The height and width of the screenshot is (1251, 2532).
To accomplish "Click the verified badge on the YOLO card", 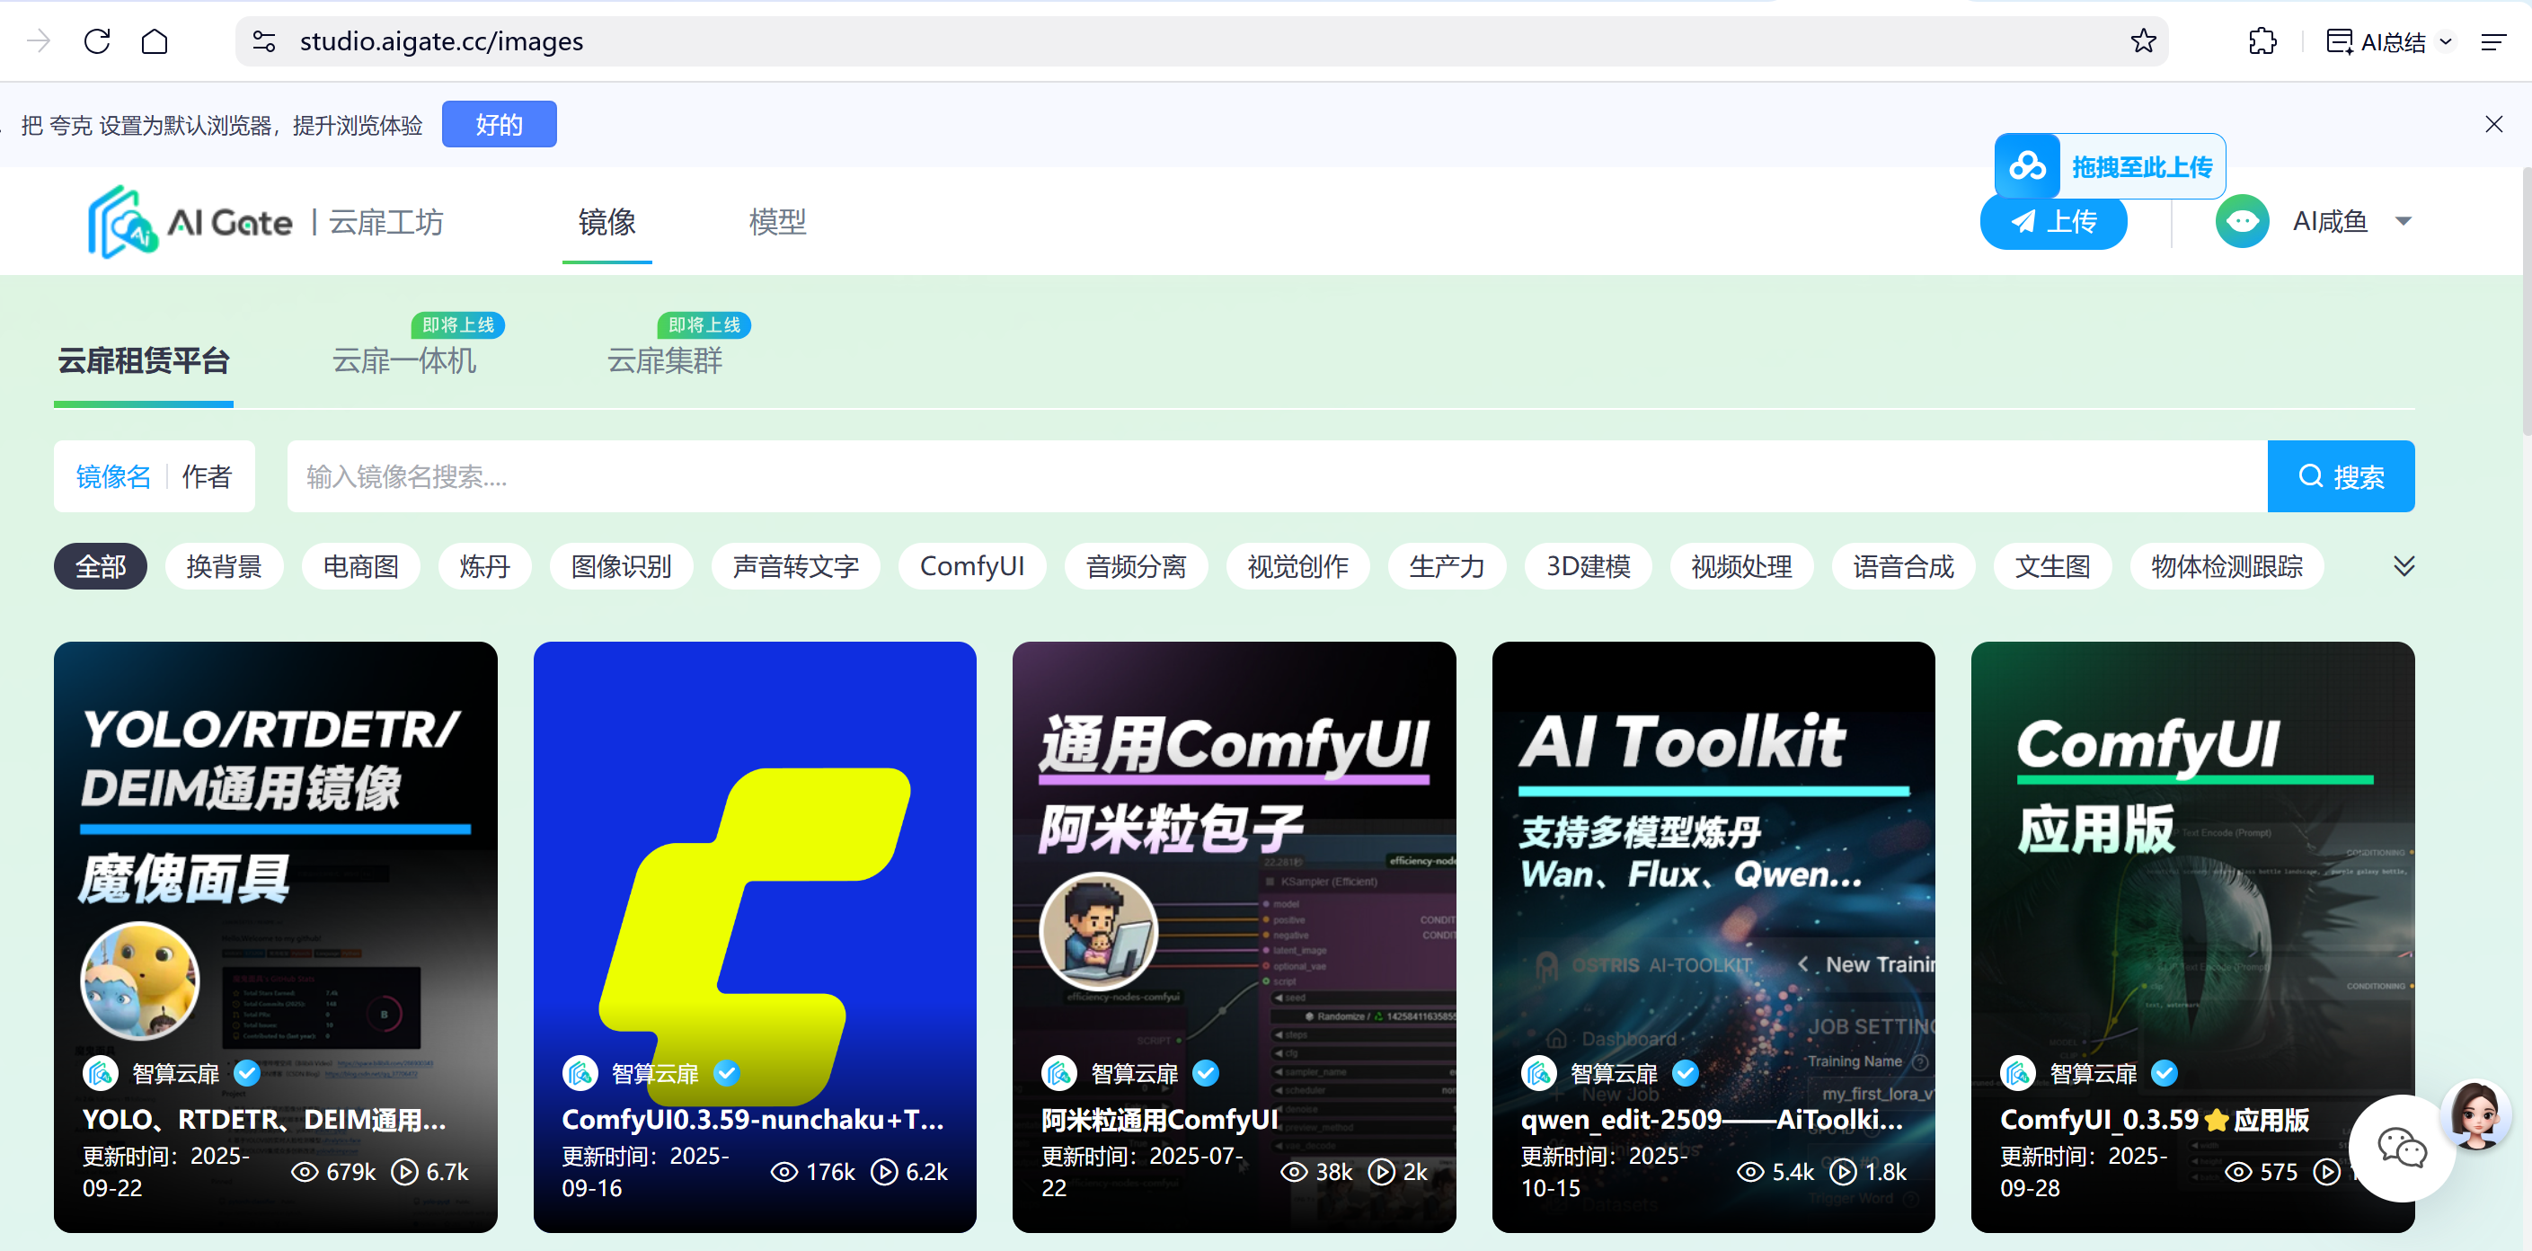I will tap(247, 1073).
